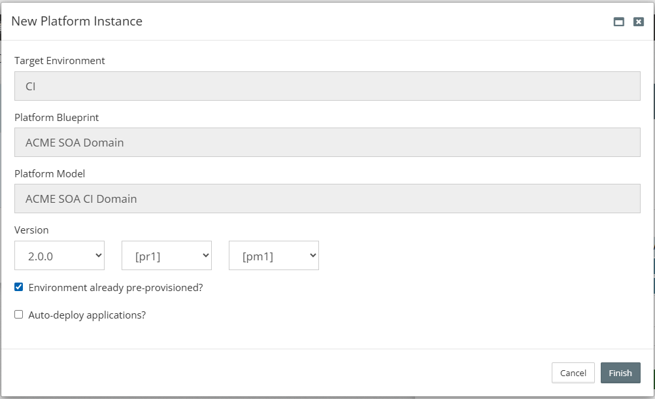Click the "Platform Model" label text
This screenshot has height=399, width=655.
(50, 174)
